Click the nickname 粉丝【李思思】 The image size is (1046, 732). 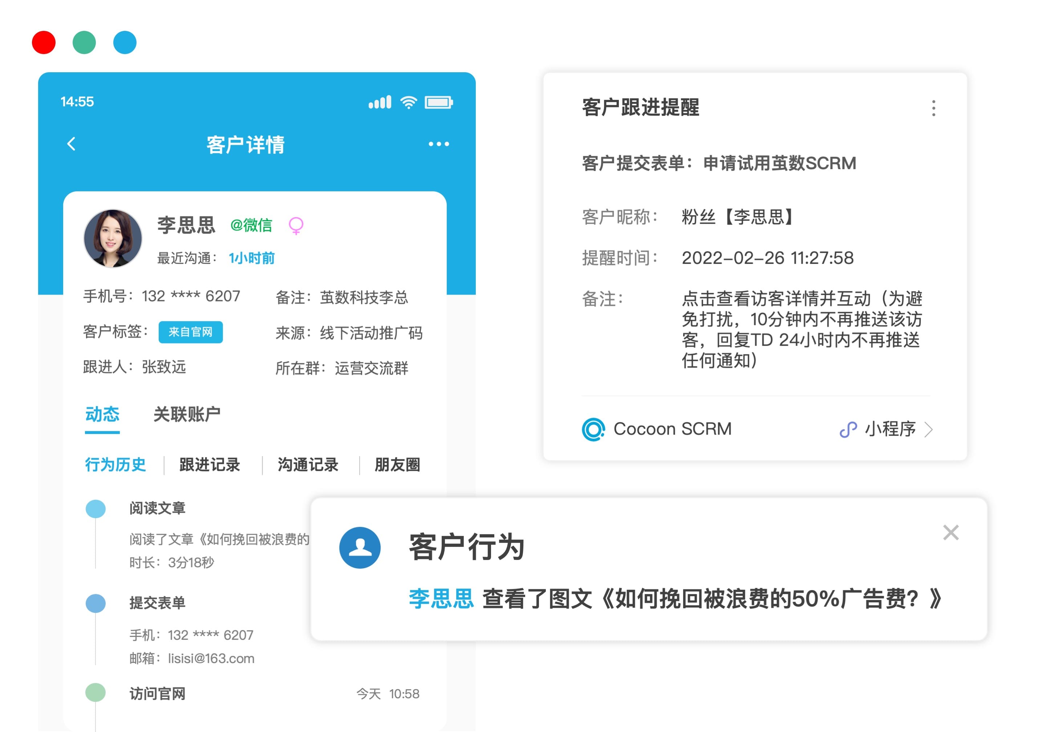click(738, 217)
